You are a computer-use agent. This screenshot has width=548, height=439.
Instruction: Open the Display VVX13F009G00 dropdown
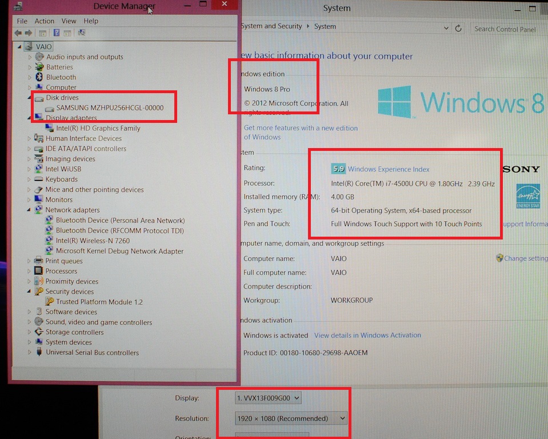tap(268, 398)
